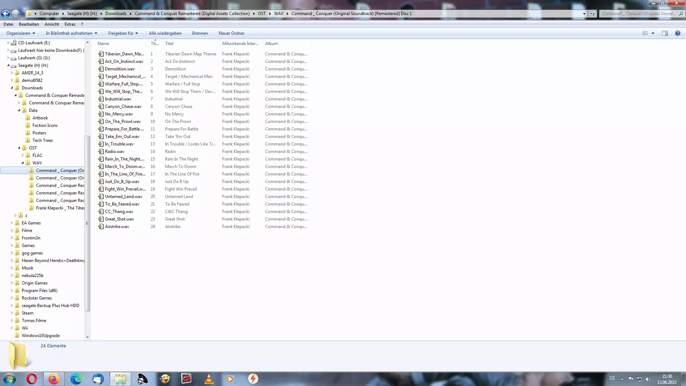Open the Freigeben für dropdown
686x386 pixels.
(x=123, y=33)
